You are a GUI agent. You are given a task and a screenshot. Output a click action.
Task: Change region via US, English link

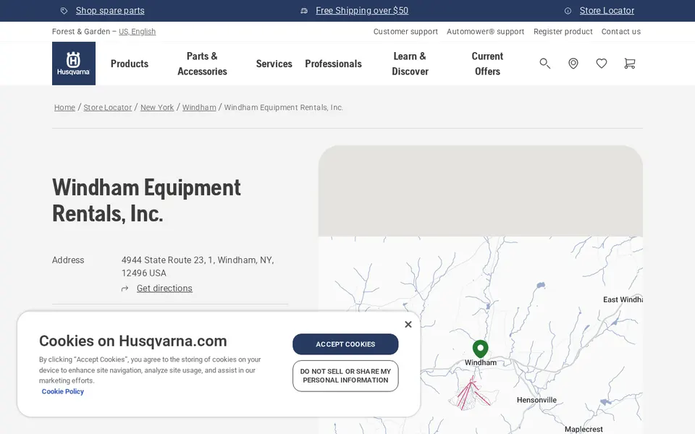pyautogui.click(x=137, y=31)
